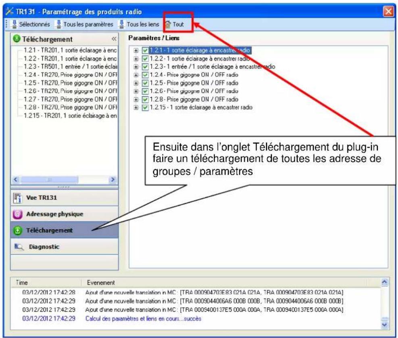The width and height of the screenshot is (398, 338).
Task: Select device 1.2.7 - TR270 in list
Action: [70, 99]
